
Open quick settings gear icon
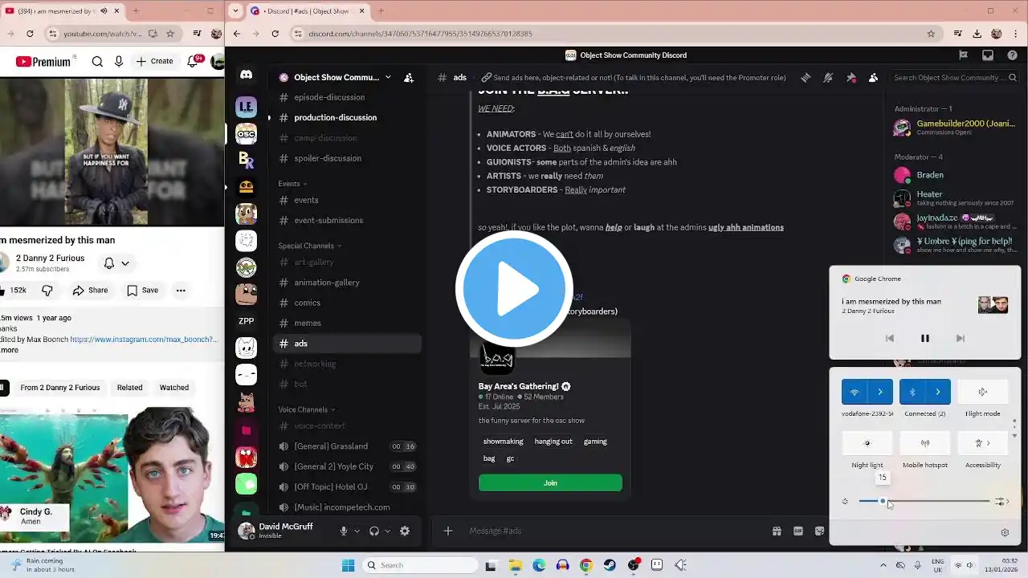pyautogui.click(x=1005, y=532)
